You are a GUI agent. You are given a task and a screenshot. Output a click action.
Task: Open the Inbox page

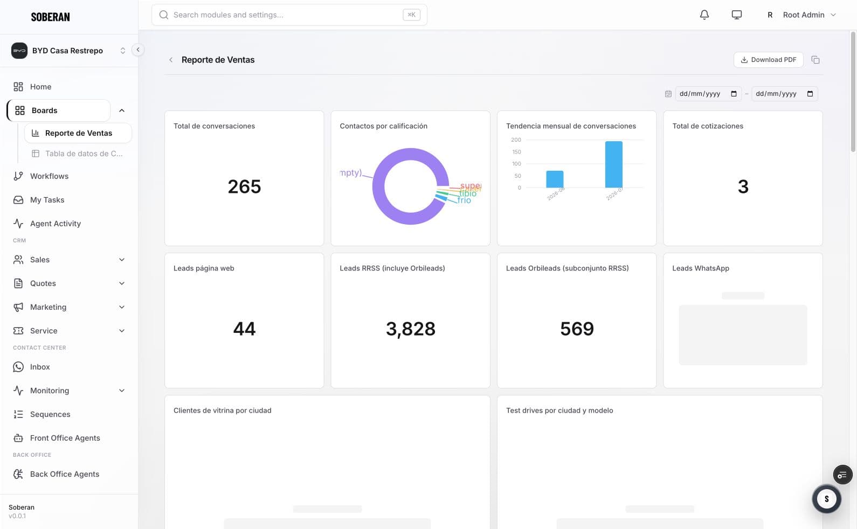tap(40, 367)
